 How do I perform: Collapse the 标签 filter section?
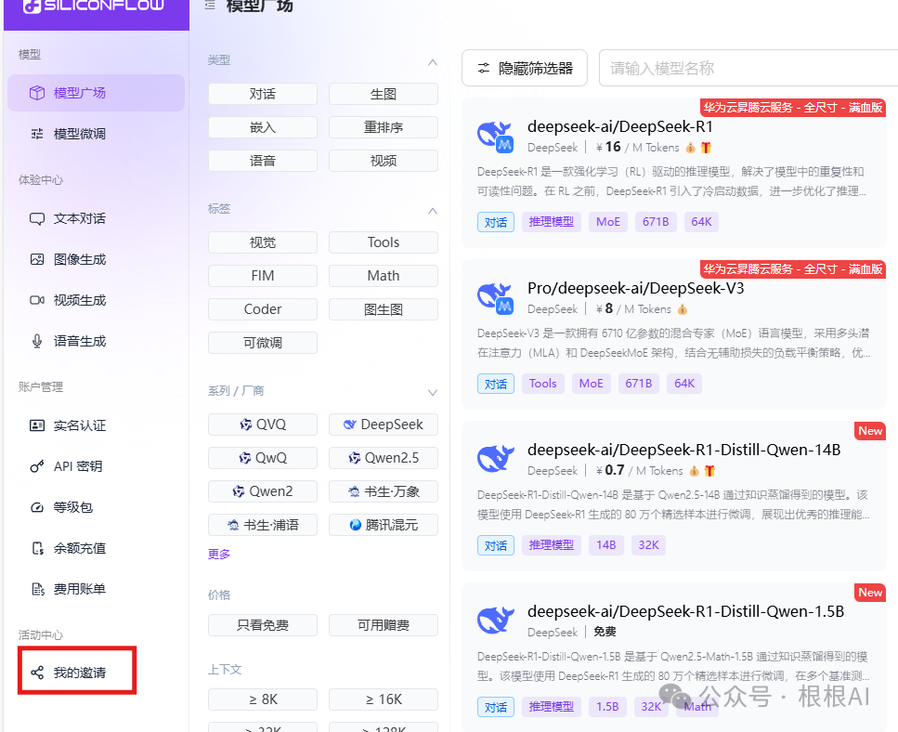pos(433,211)
